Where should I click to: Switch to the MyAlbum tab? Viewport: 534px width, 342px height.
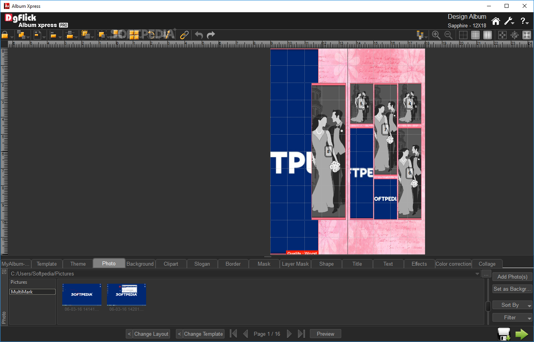(16, 264)
